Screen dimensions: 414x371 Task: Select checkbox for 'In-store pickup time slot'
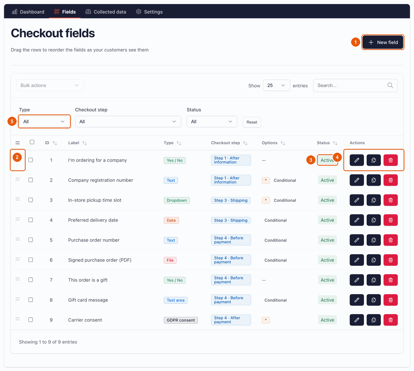point(31,200)
